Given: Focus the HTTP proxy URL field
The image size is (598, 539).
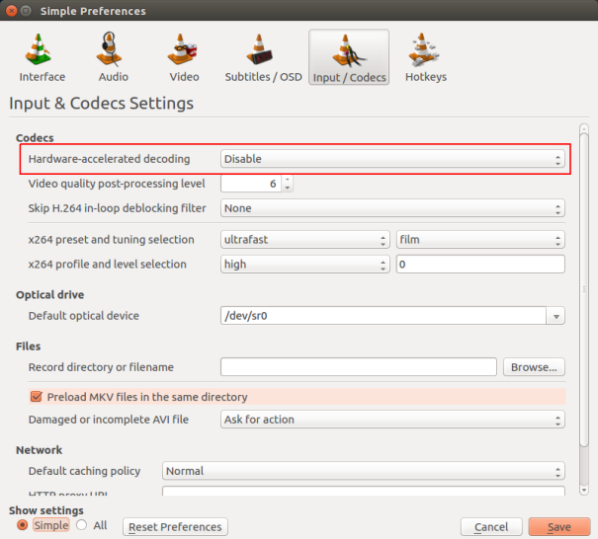Looking at the screenshot, I should point(364,491).
